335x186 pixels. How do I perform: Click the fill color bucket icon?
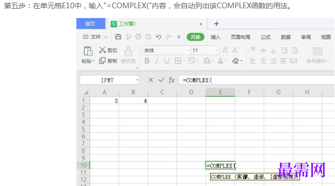click(x=206, y=61)
